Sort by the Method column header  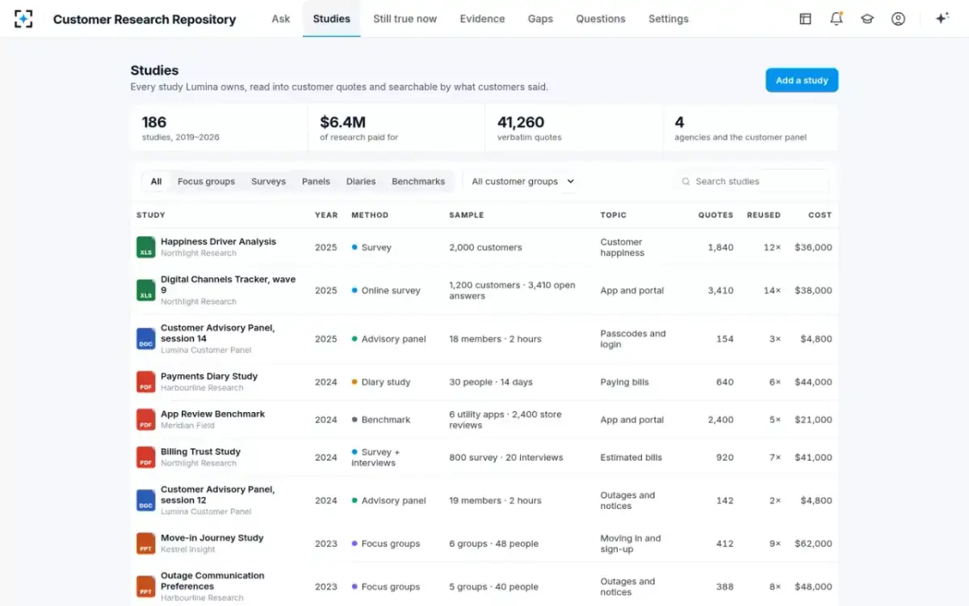[370, 215]
